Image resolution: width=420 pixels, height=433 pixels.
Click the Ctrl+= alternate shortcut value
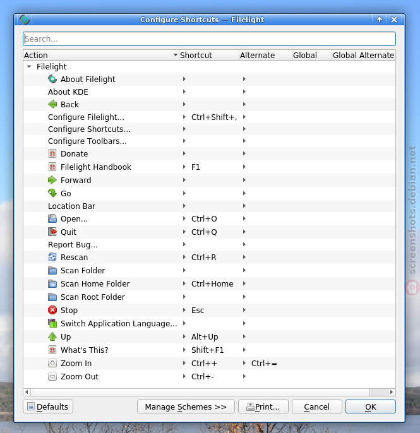tap(264, 363)
